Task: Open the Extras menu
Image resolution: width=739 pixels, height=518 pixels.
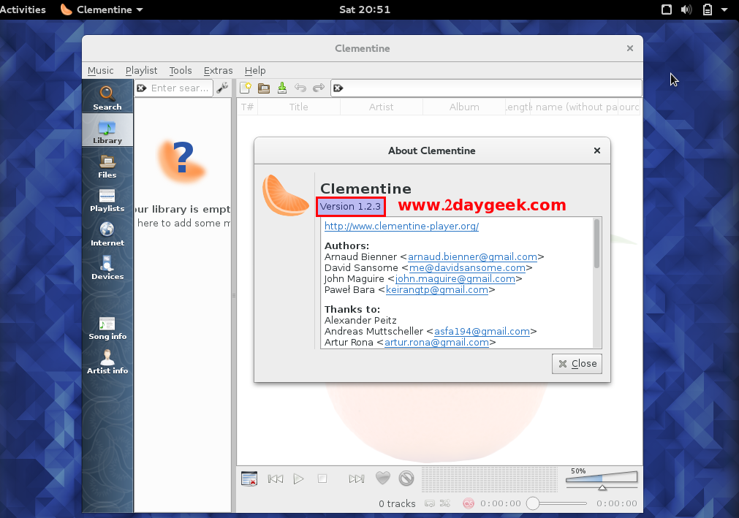Action: point(219,71)
